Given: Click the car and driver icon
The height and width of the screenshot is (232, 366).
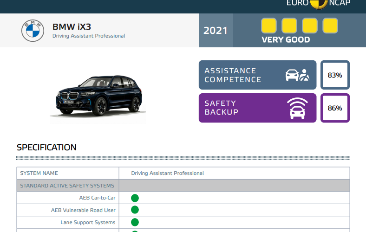Looking at the screenshot, I should coord(297,75).
